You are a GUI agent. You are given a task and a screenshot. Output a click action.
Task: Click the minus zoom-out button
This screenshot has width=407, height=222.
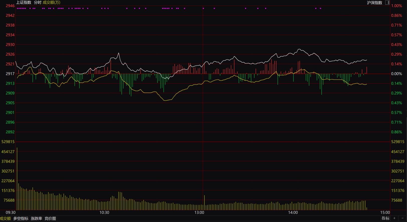(402, 218)
